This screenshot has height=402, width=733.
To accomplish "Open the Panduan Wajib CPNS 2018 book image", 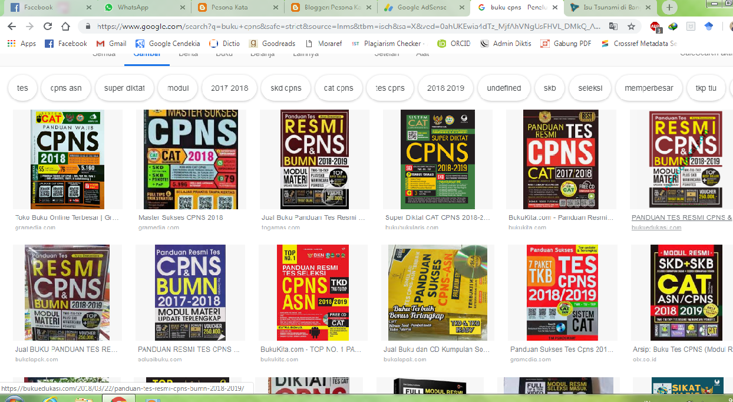I will tap(67, 159).
